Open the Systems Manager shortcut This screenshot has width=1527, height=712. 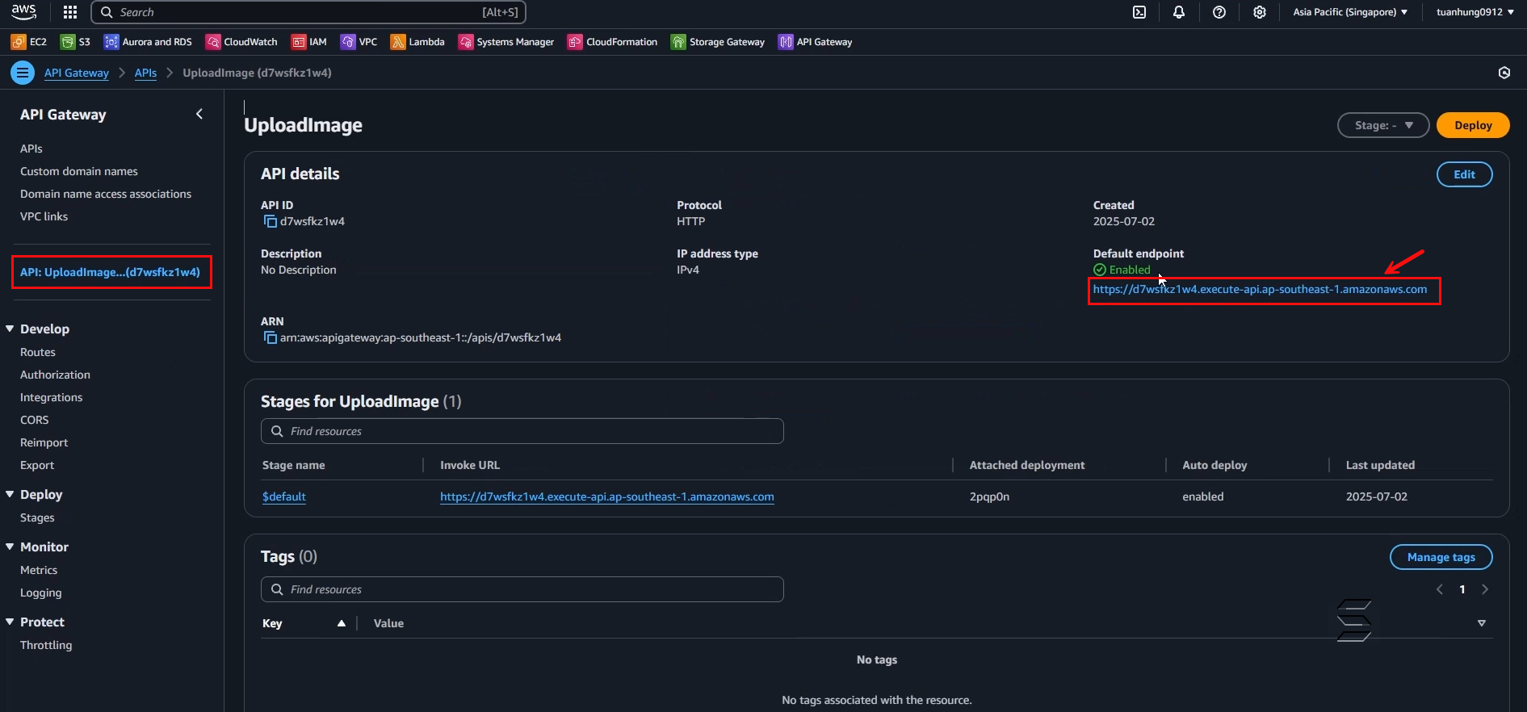506,42
